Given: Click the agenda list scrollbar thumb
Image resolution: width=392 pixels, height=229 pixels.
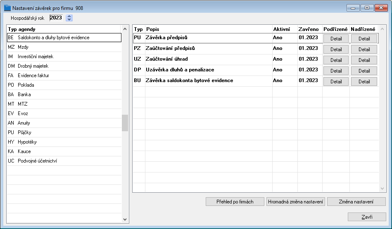Looking at the screenshot, I should tap(125, 123).
